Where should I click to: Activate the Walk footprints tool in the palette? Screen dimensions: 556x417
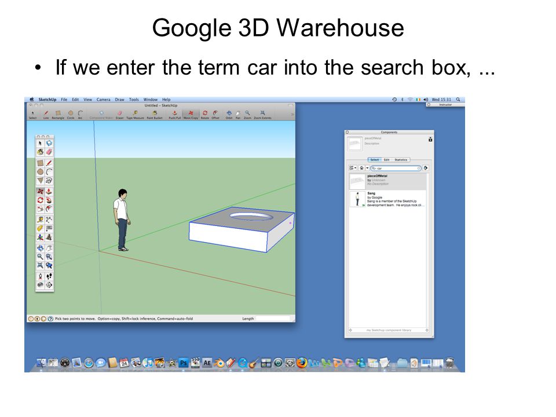click(x=49, y=276)
